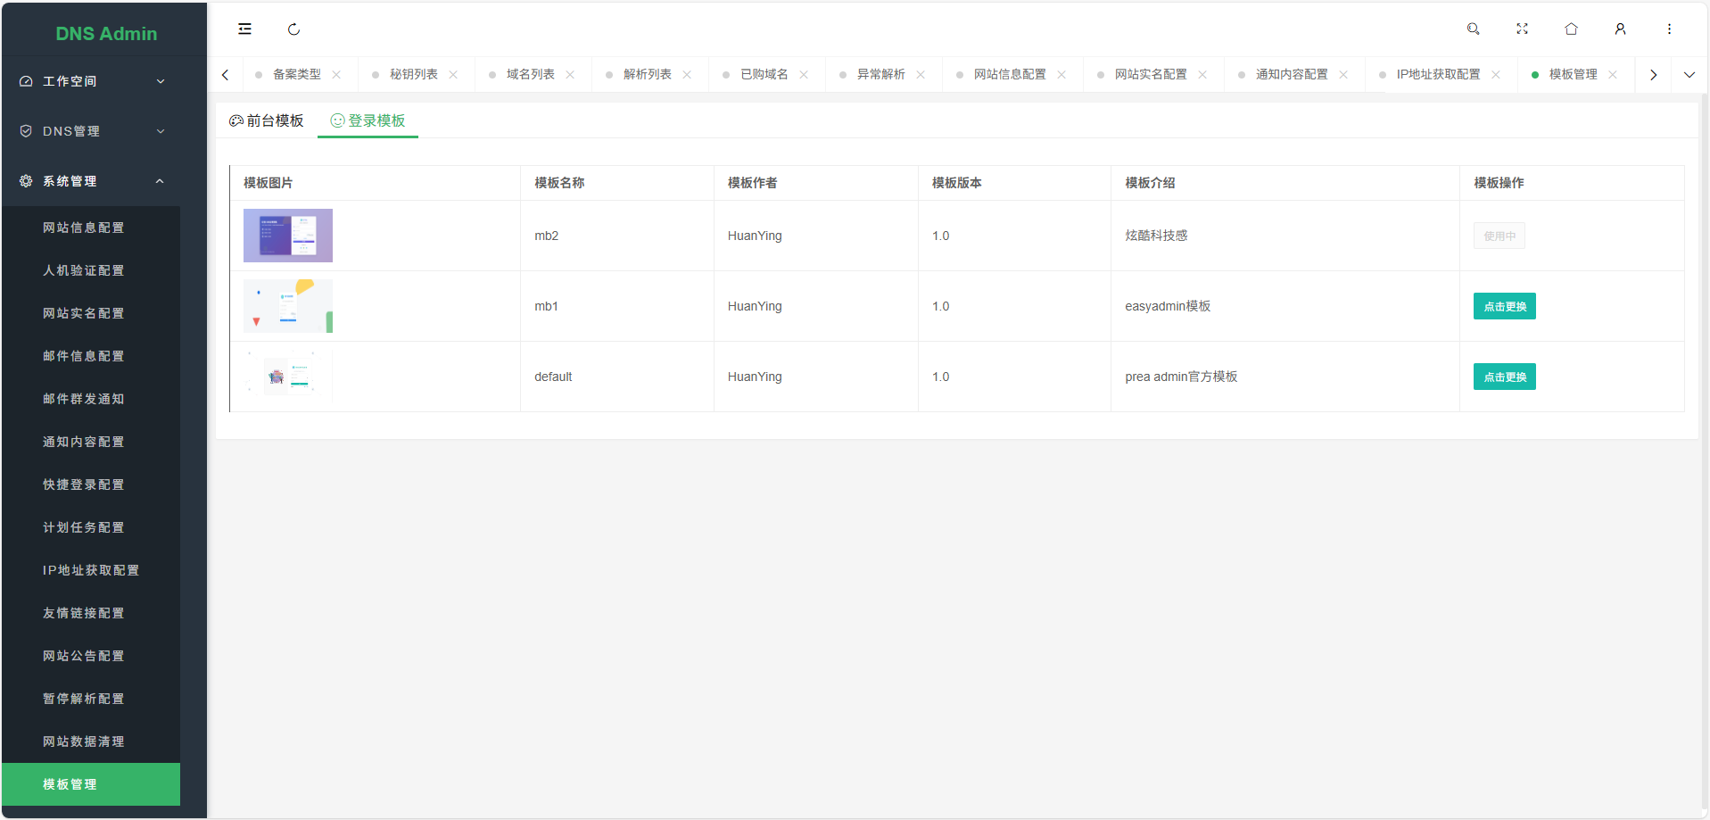Image resolution: width=1710 pixels, height=820 pixels.
Task: Click 点击更换 button for mb1 template
Action: pos(1504,306)
